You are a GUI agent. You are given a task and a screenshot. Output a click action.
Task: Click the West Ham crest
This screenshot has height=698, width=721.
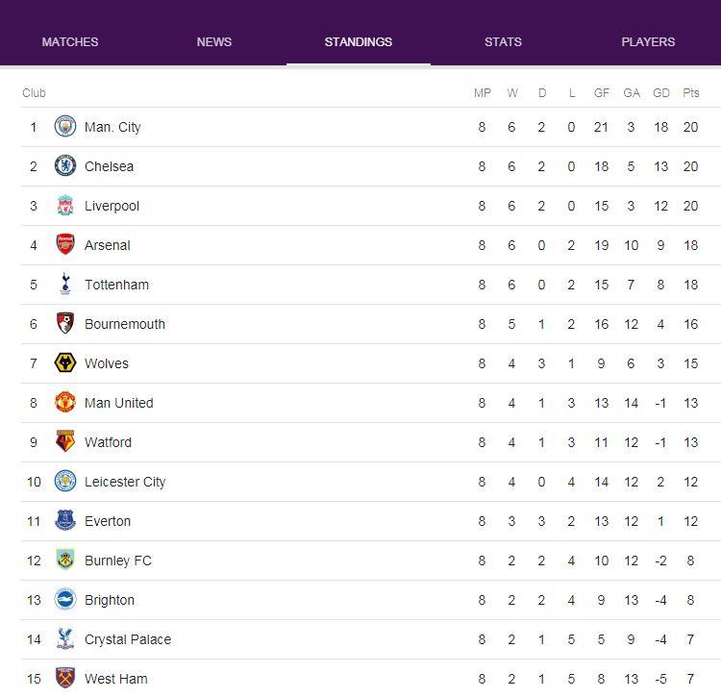[65, 678]
